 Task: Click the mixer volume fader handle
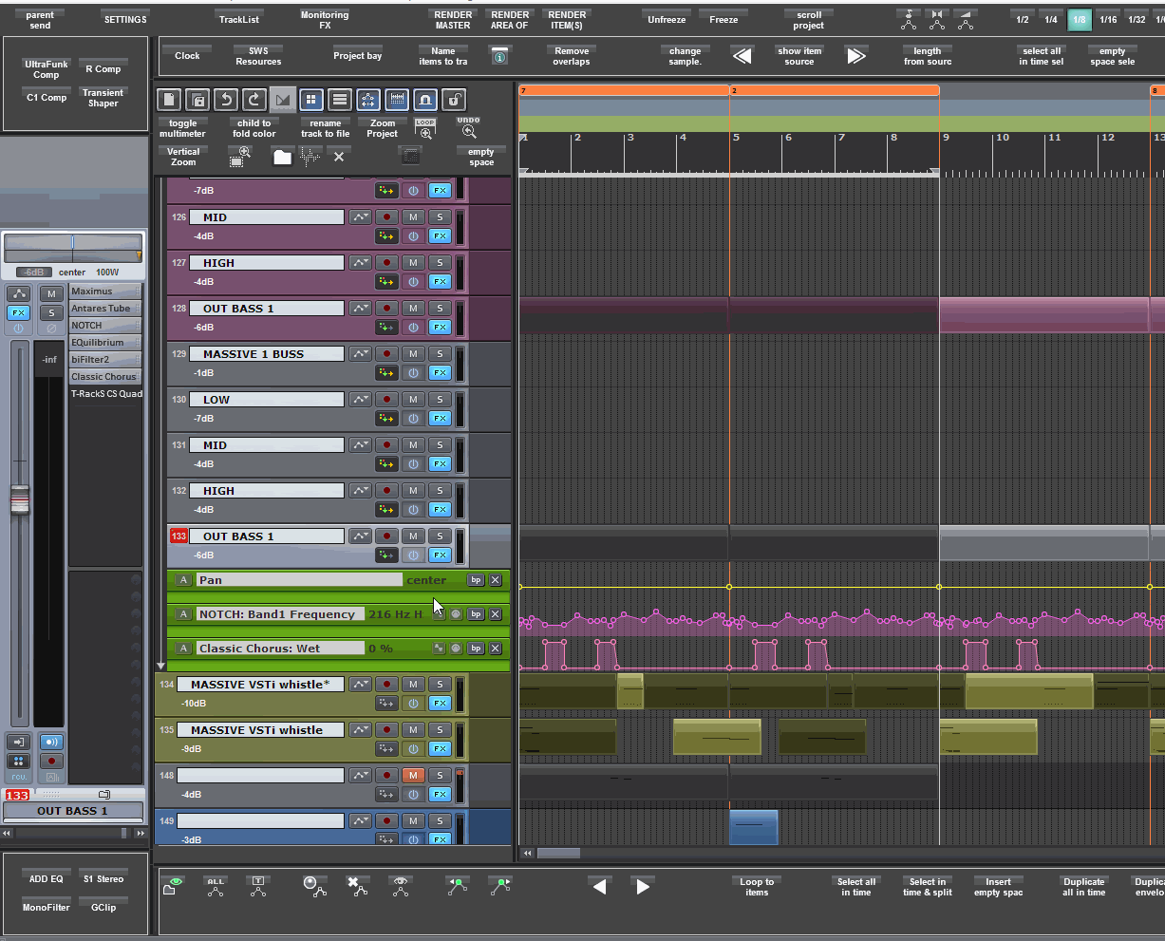[20, 499]
